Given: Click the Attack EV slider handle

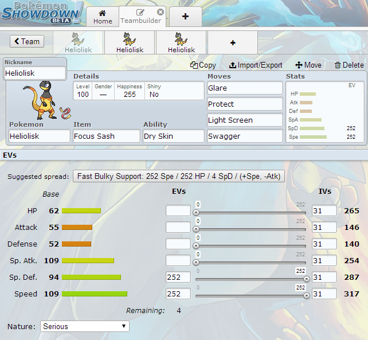Looking at the screenshot, I should pos(196,229).
